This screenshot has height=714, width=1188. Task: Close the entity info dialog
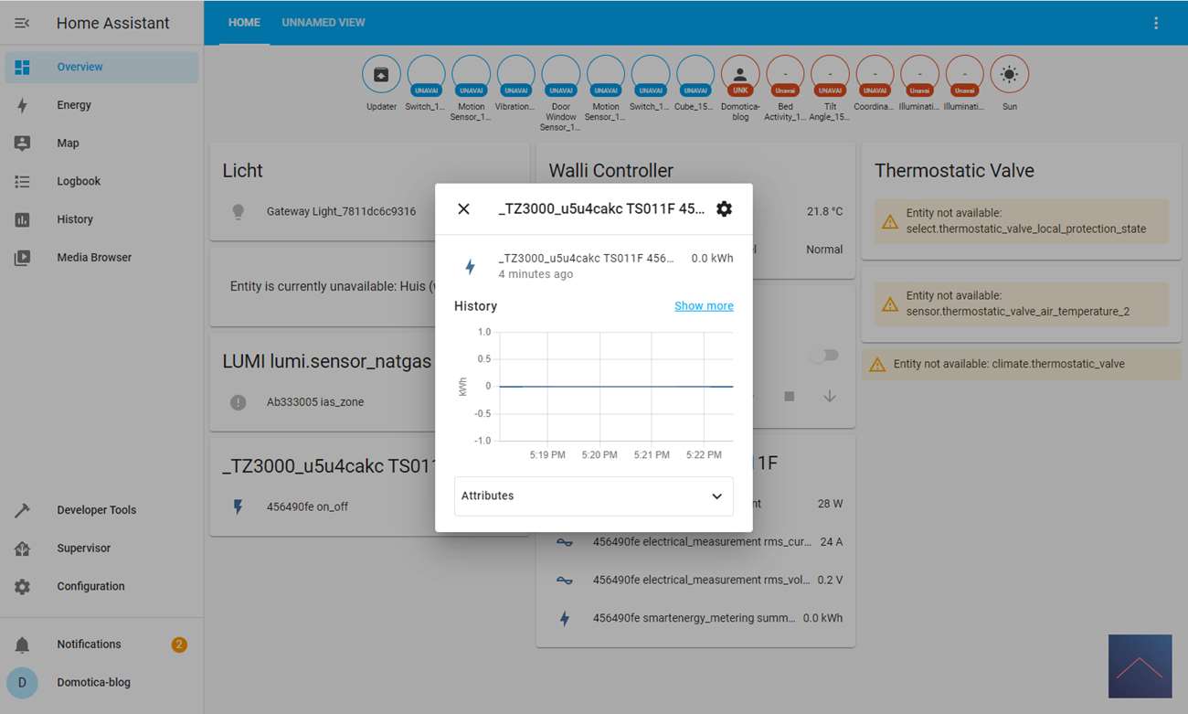click(x=463, y=209)
